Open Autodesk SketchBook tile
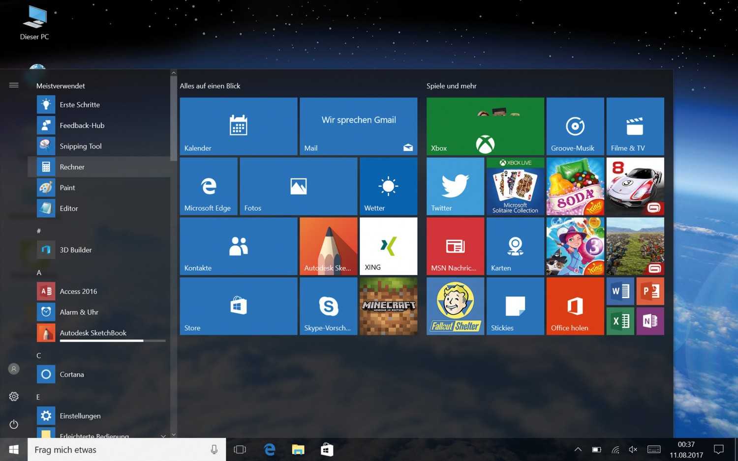This screenshot has width=738, height=461. tap(329, 246)
